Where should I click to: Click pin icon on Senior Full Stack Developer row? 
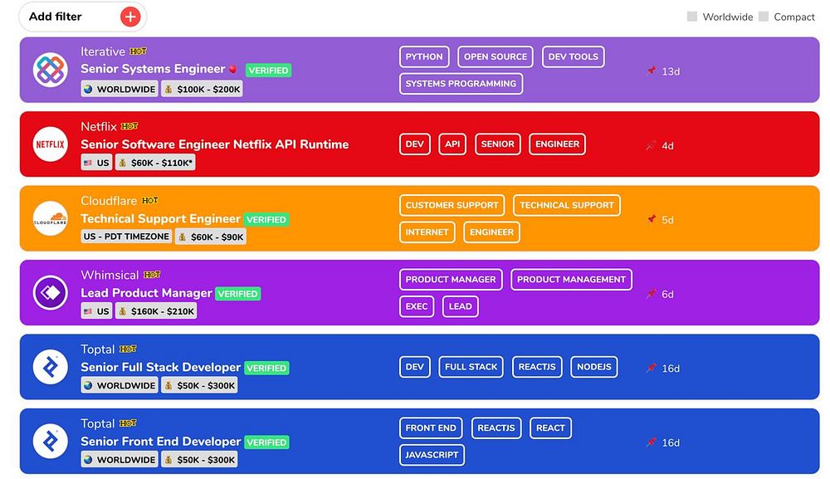[x=651, y=368]
